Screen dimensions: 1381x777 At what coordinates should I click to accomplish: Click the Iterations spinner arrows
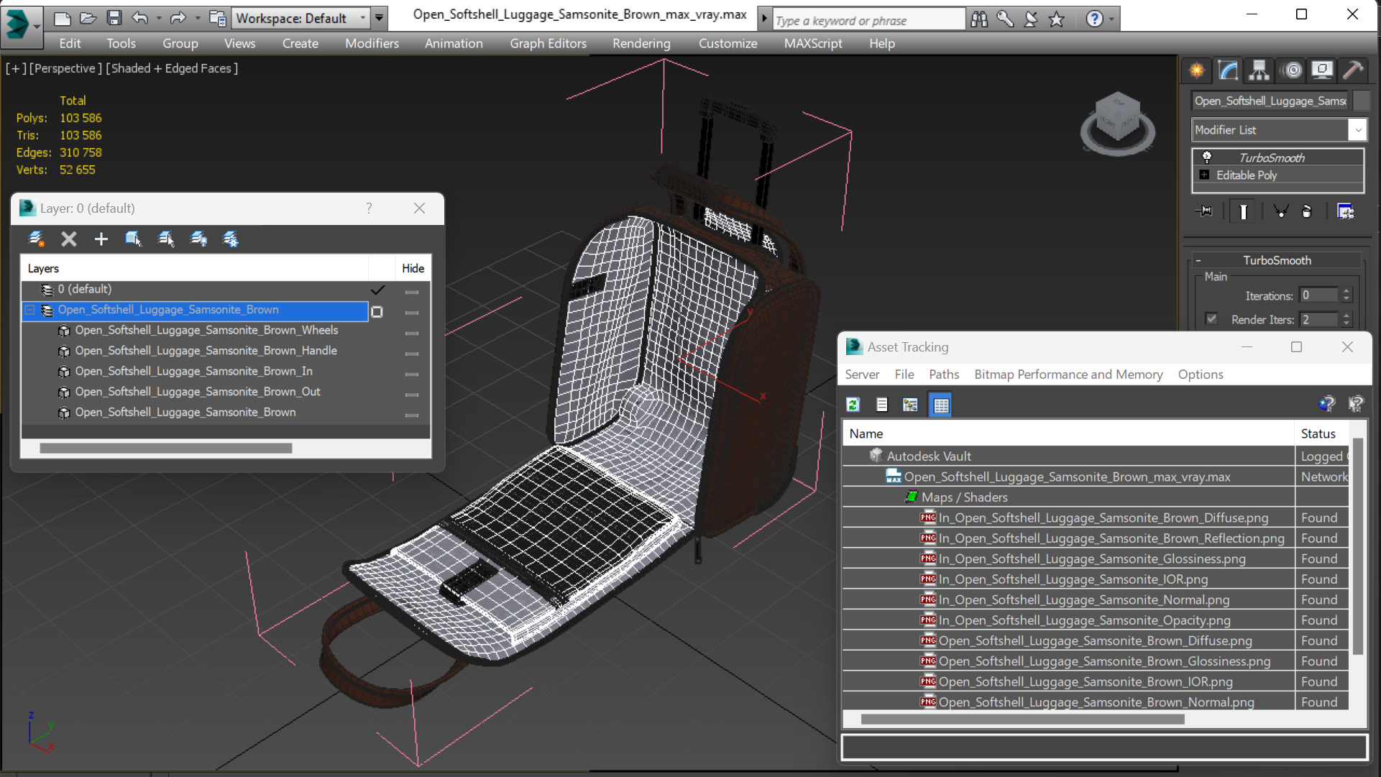1346,295
